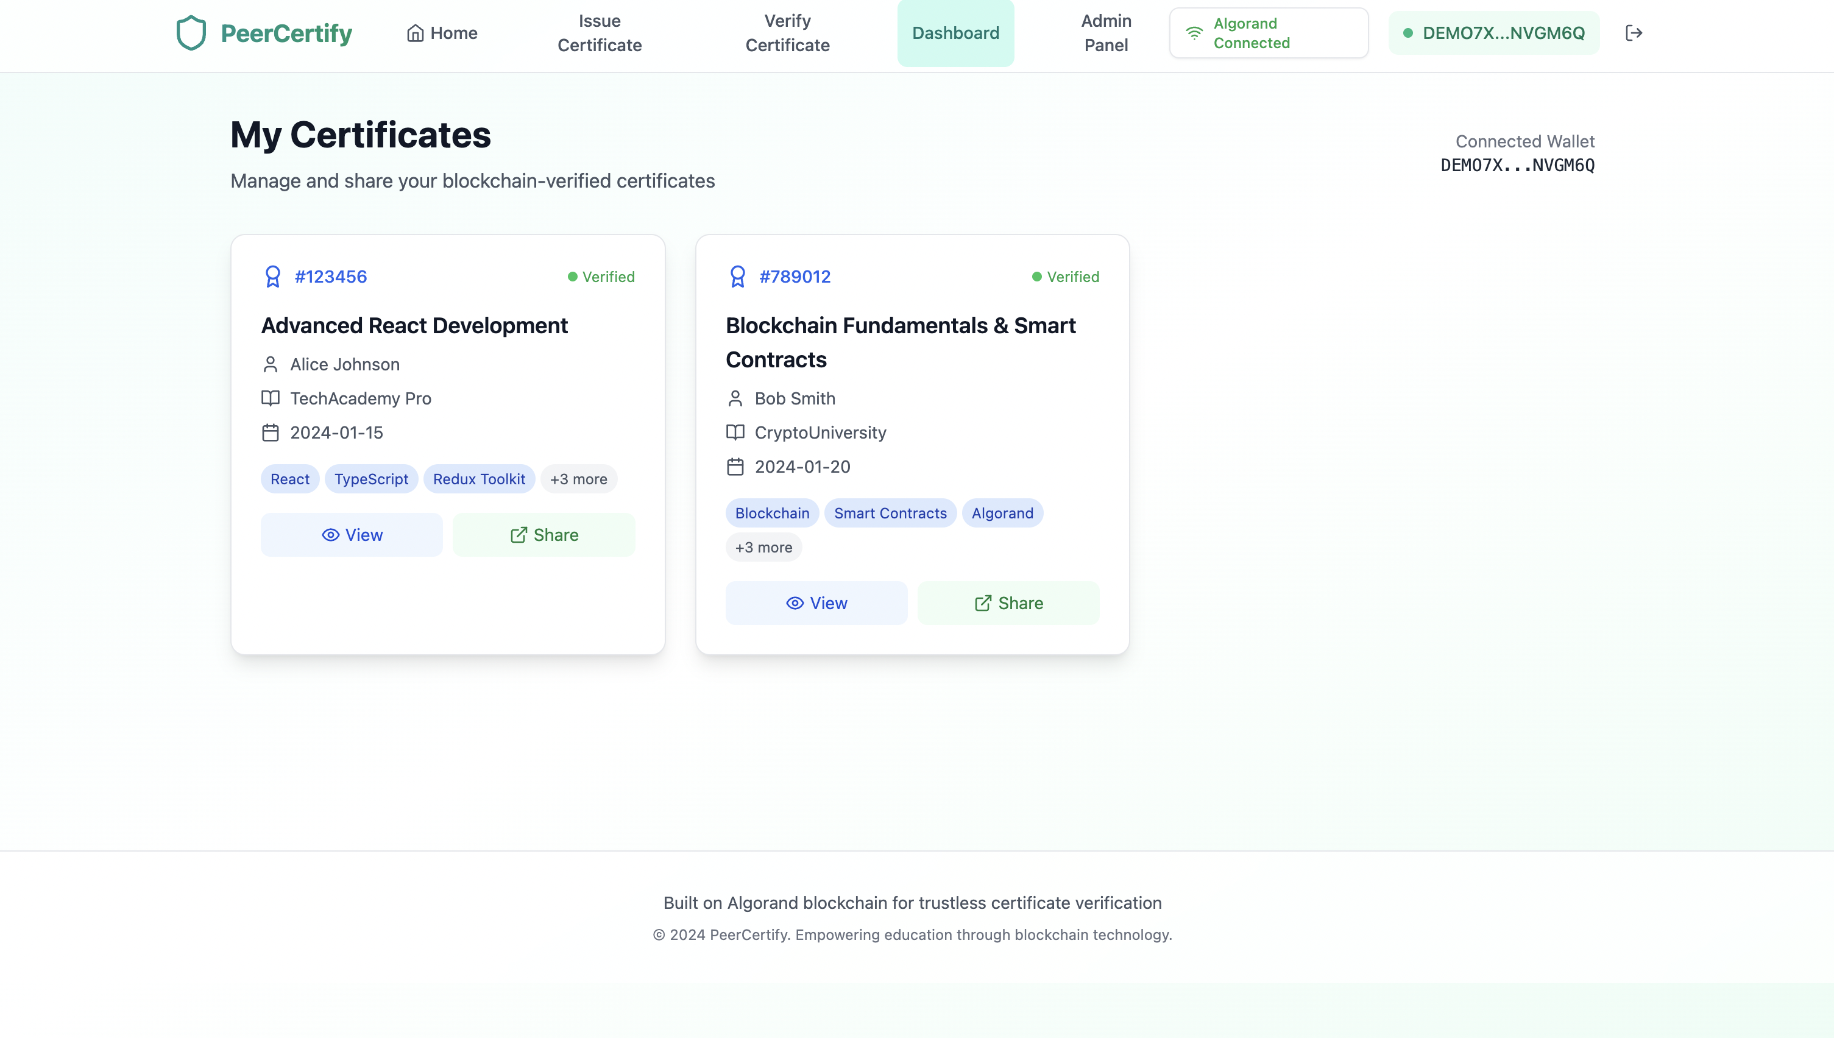Image resolution: width=1834 pixels, height=1038 pixels.
Task: Click the PeerCertify shield logo icon
Action: 191,33
